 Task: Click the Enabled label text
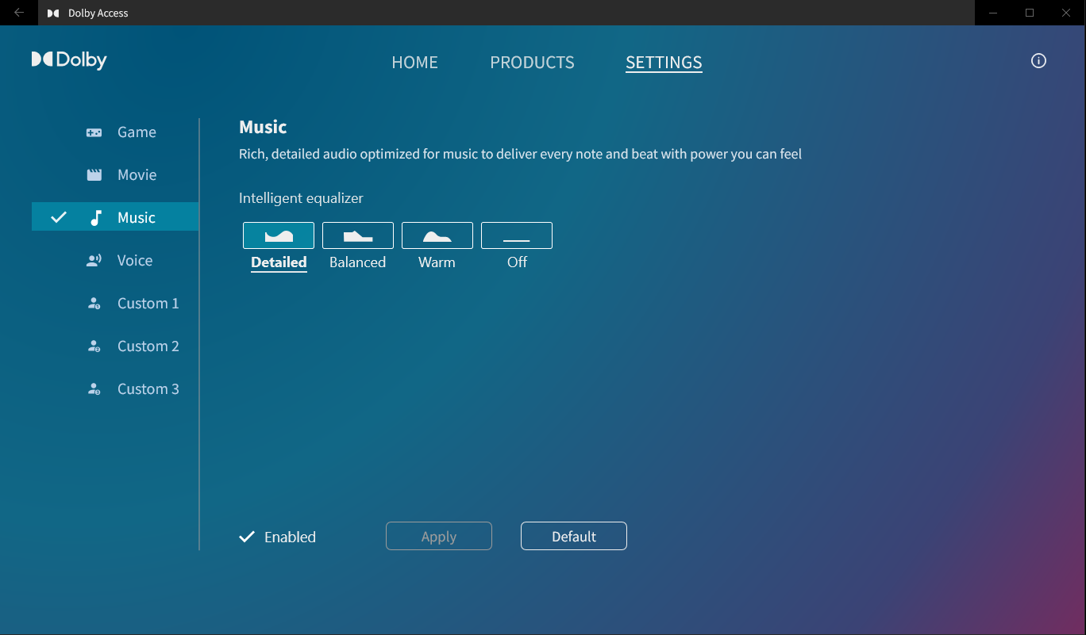click(290, 537)
